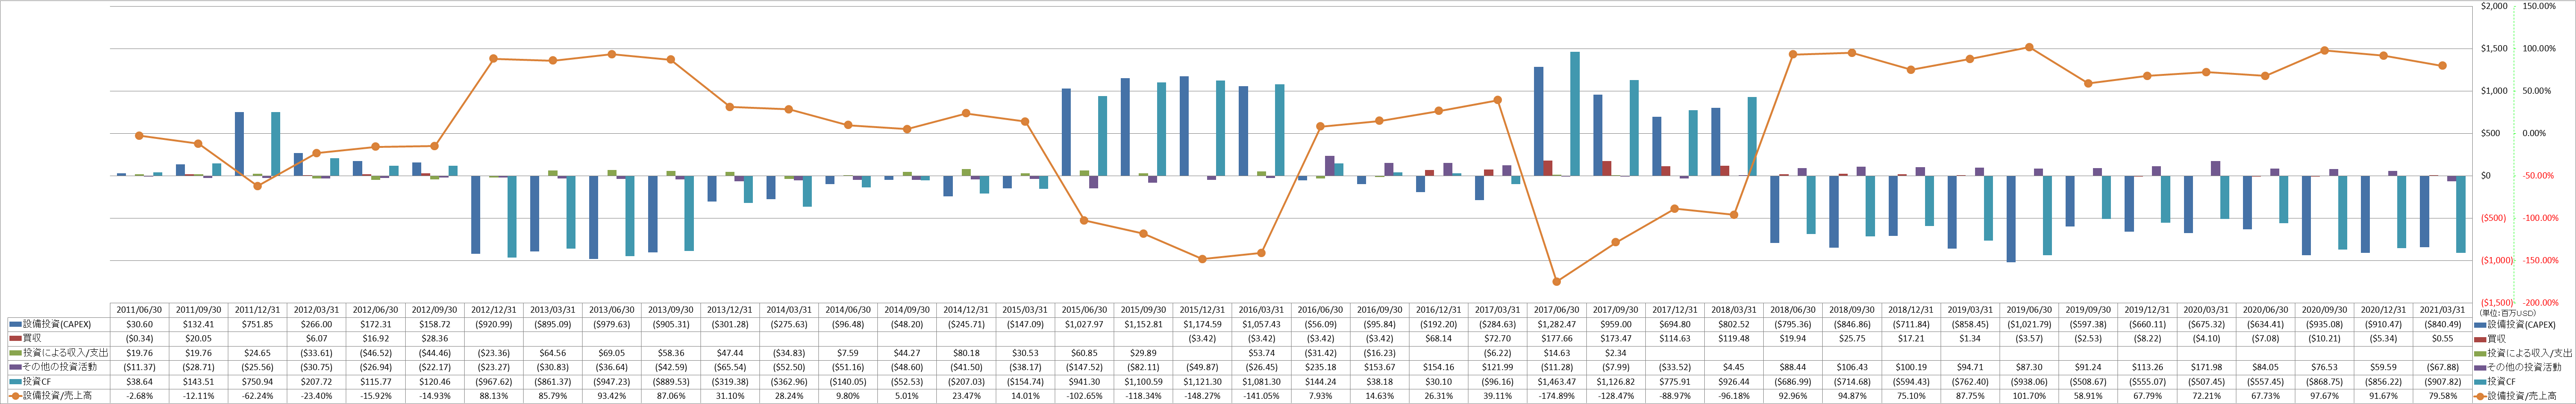The image size is (2576, 404).
Task: Select the 2017/06/30 date column header
Action: 1557,310
